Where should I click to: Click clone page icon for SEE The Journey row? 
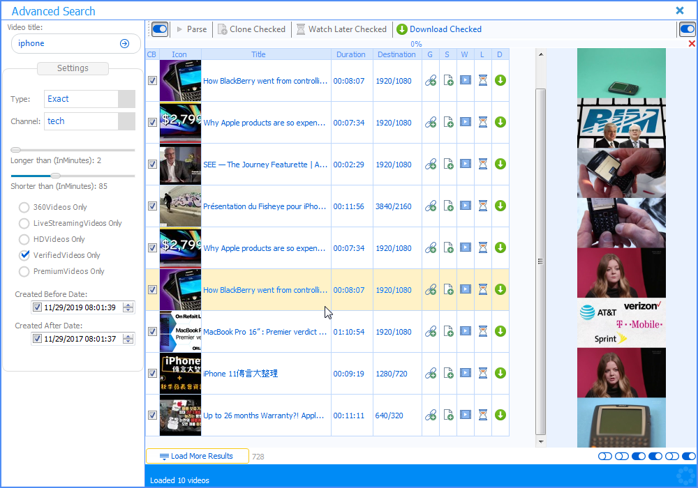pyautogui.click(x=448, y=165)
